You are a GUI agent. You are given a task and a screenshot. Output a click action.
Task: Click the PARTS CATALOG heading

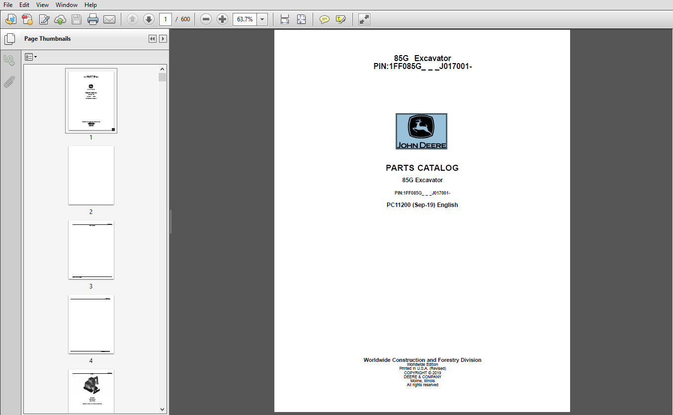422,168
